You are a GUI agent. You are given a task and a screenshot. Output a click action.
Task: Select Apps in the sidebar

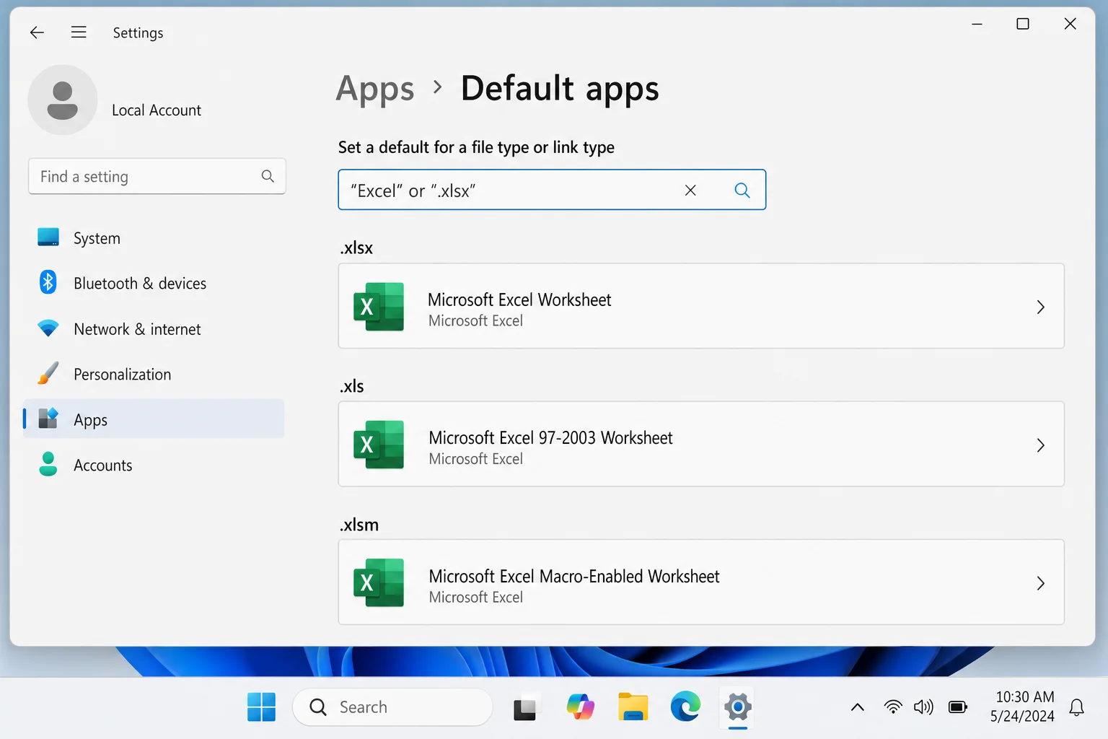(154, 419)
